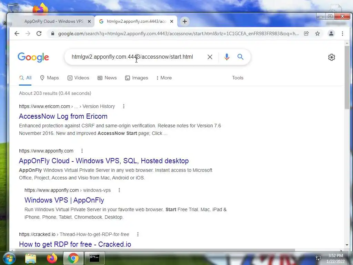Clear the Google search box
353x265 pixels.
pyautogui.click(x=210, y=57)
